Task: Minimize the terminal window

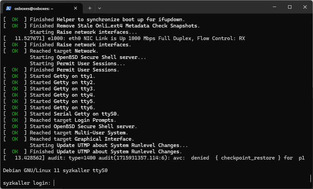Action: [274, 7]
